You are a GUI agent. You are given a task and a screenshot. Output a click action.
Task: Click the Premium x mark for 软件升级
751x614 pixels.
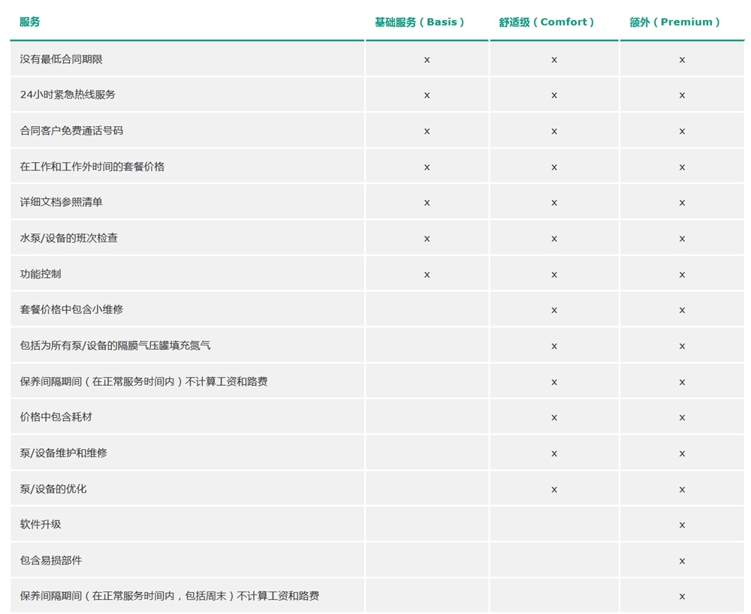(682, 525)
